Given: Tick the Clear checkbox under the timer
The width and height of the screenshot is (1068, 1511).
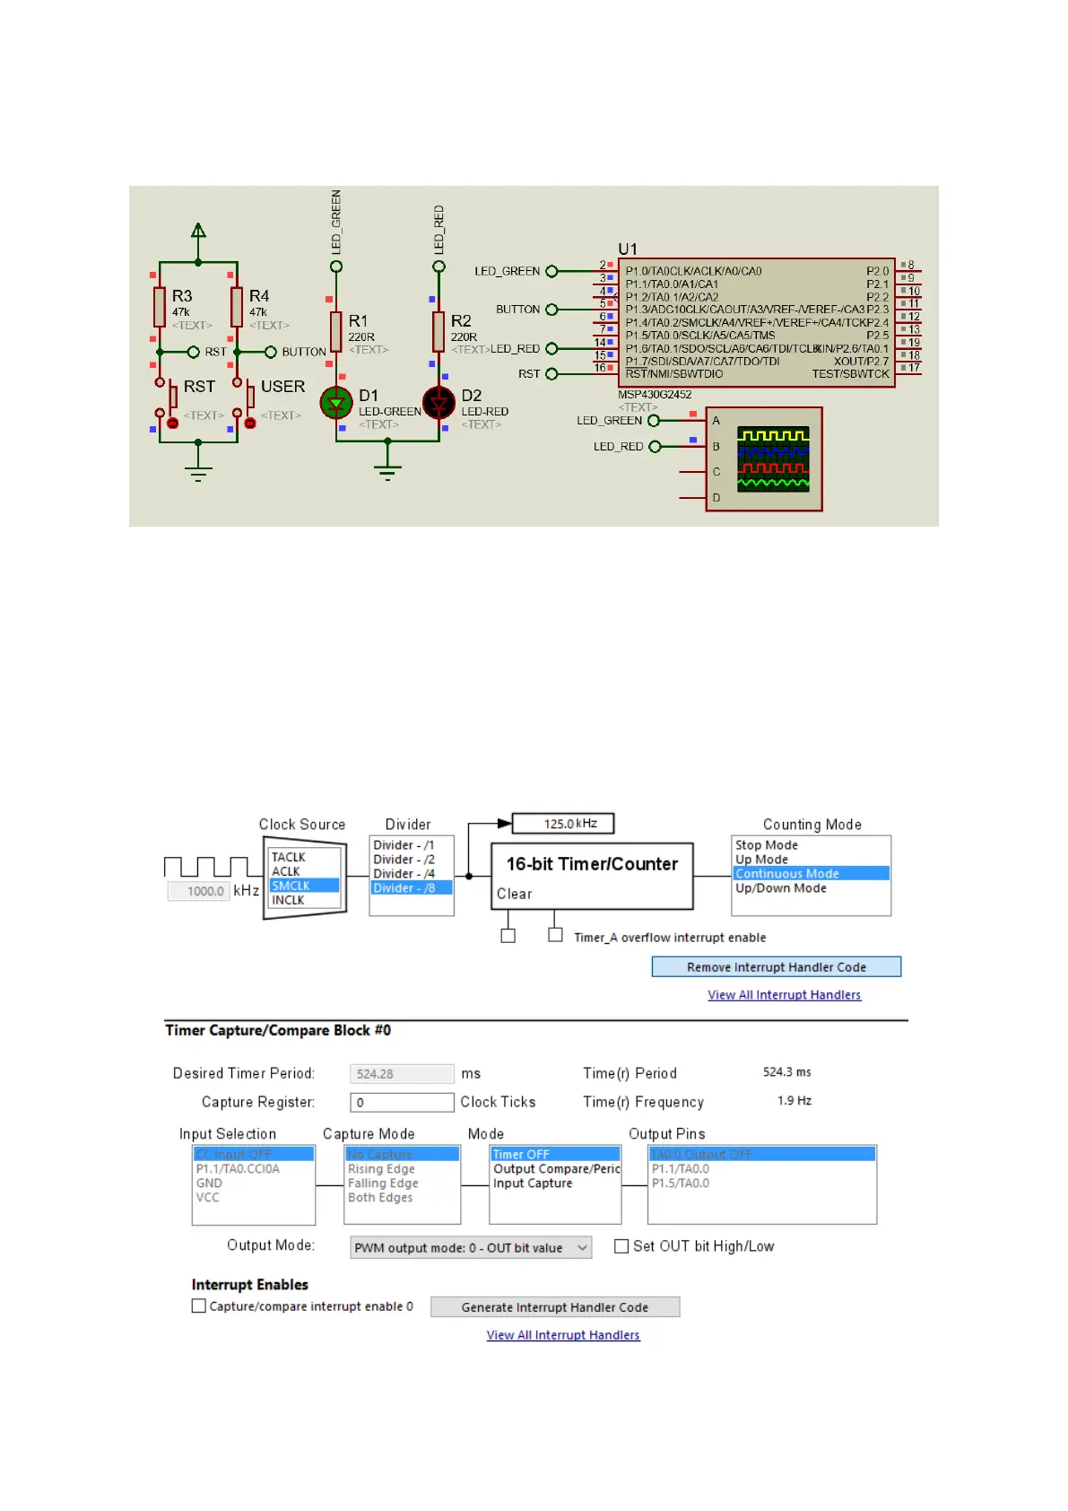Looking at the screenshot, I should [x=508, y=936].
